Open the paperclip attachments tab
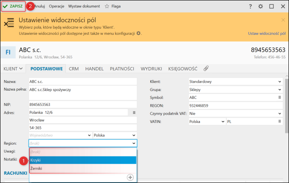Screen dimensions: 289x183 tap(206, 68)
